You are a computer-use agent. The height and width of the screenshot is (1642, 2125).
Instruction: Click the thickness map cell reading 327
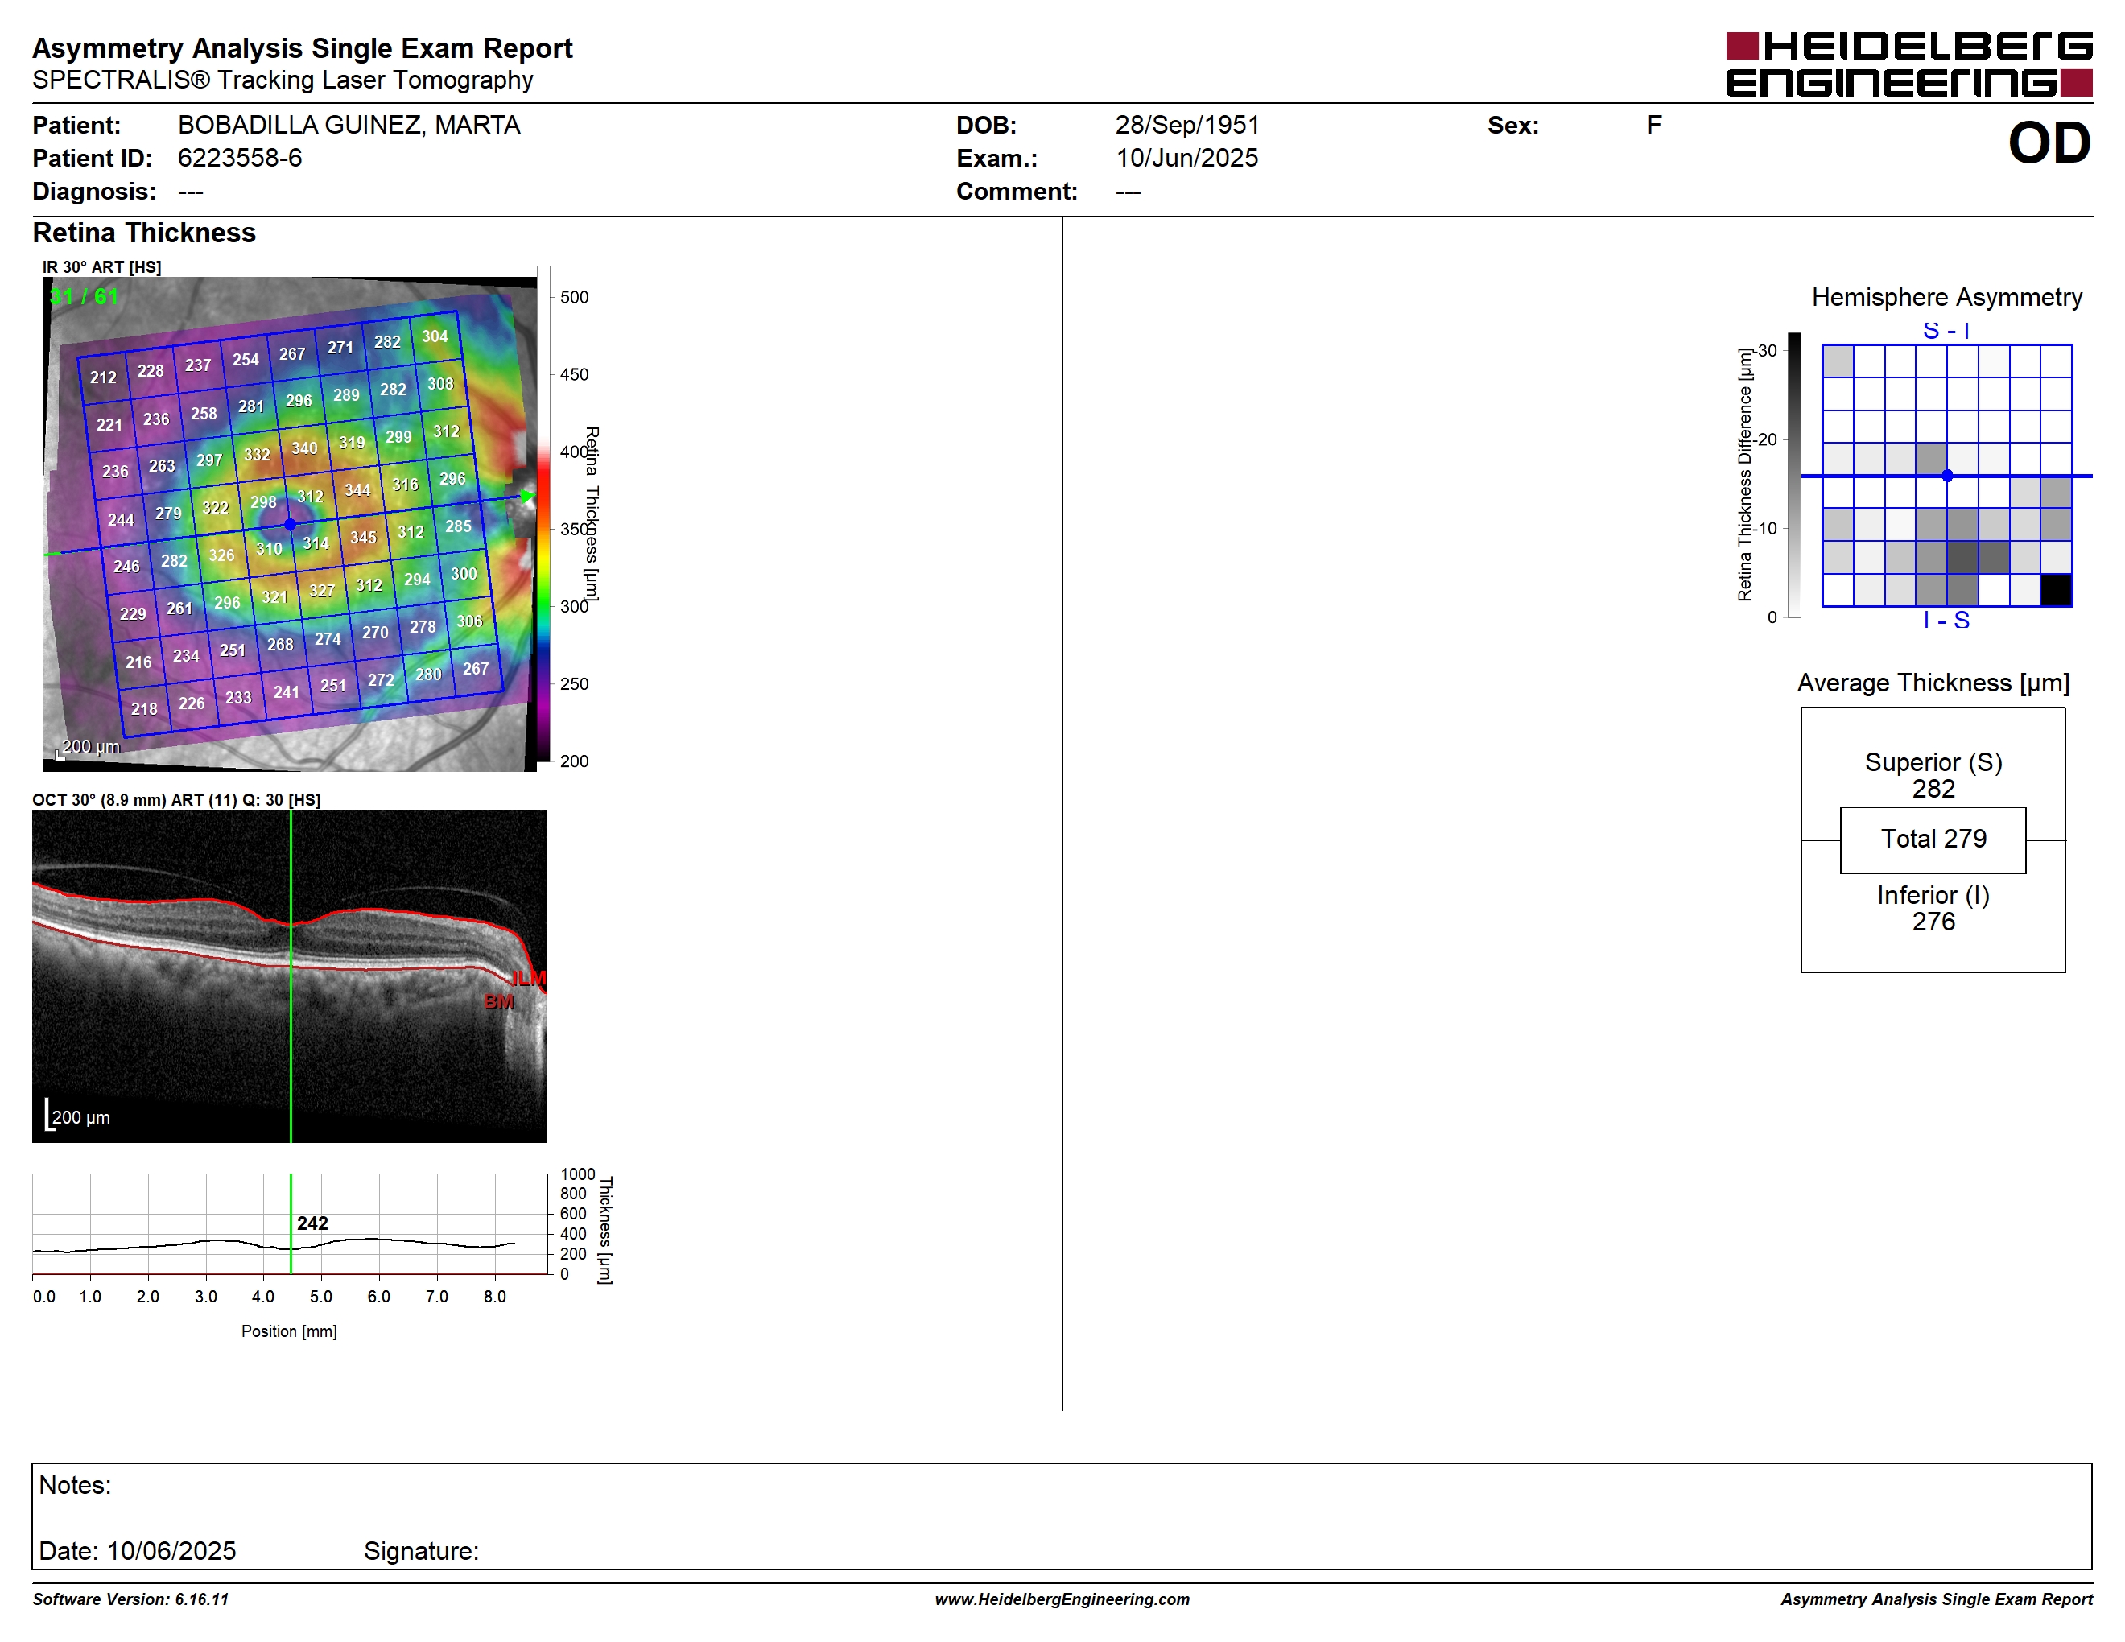click(x=322, y=591)
